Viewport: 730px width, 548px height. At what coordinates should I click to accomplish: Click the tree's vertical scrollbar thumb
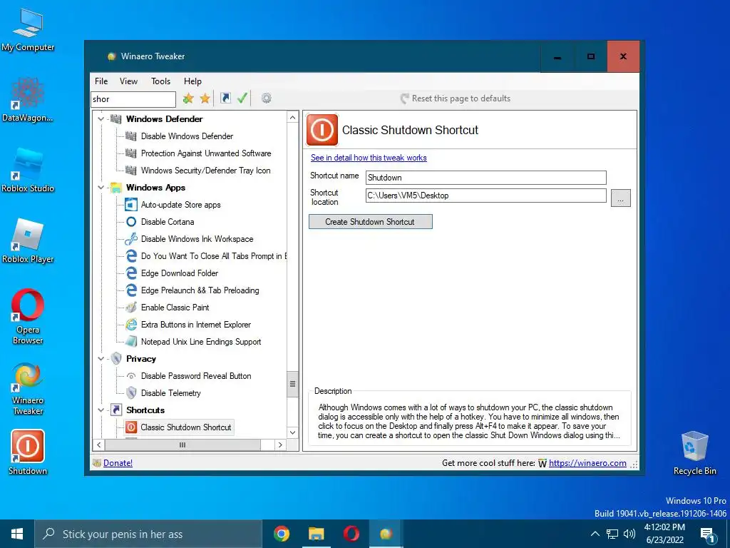coord(293,384)
